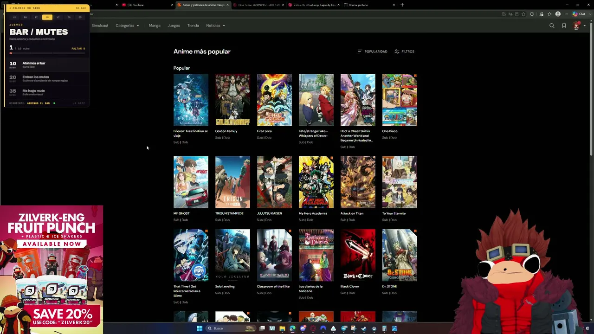
Task: Open the To Your Eternity poster
Action: [400, 182]
